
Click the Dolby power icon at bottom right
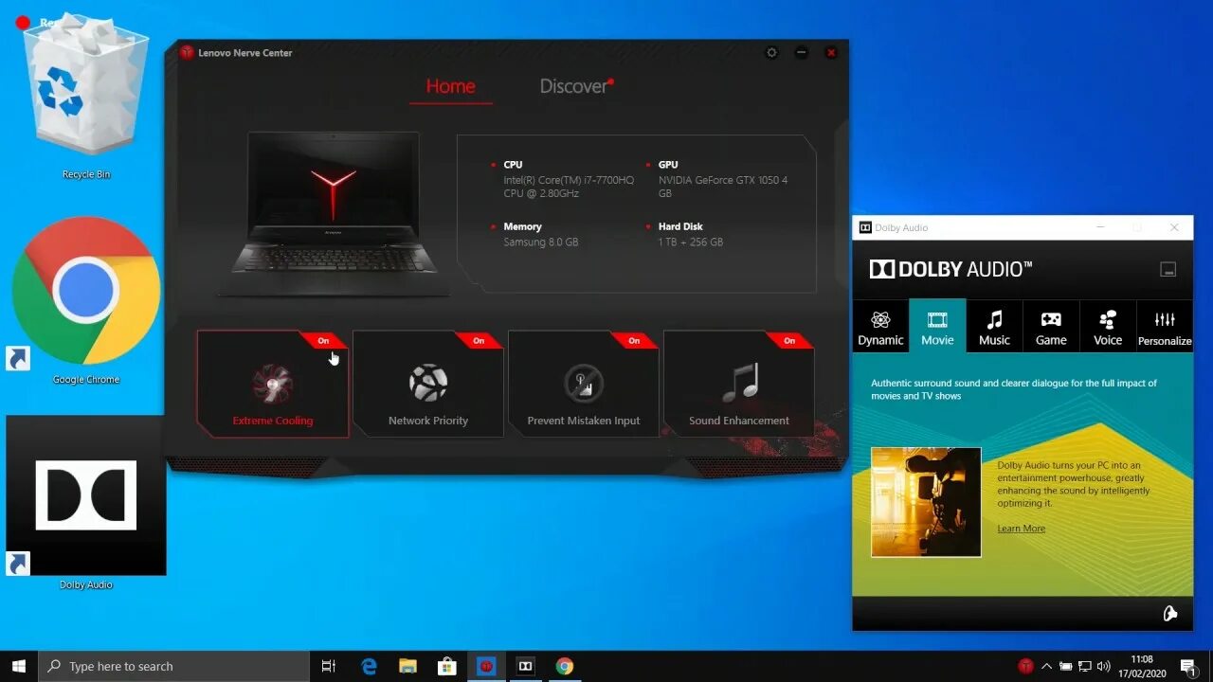(x=1170, y=614)
